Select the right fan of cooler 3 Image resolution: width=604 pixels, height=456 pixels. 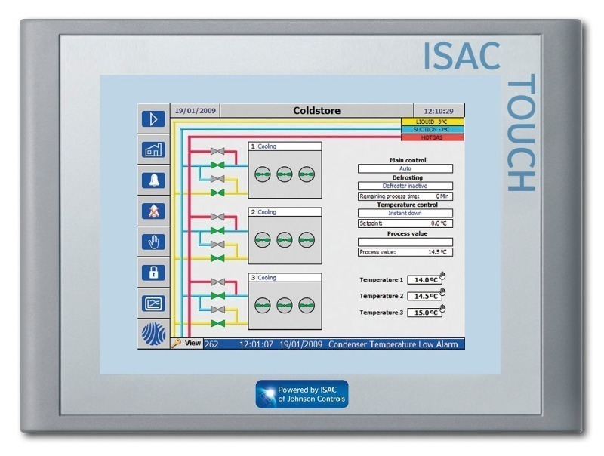pos(307,306)
